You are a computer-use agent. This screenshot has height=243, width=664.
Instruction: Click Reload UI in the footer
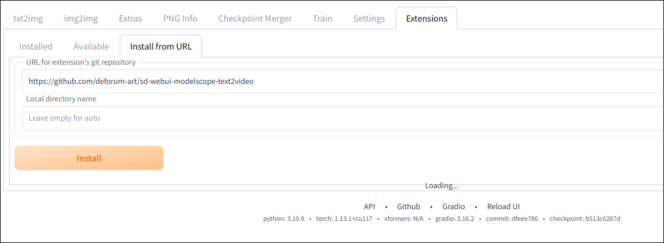503,207
